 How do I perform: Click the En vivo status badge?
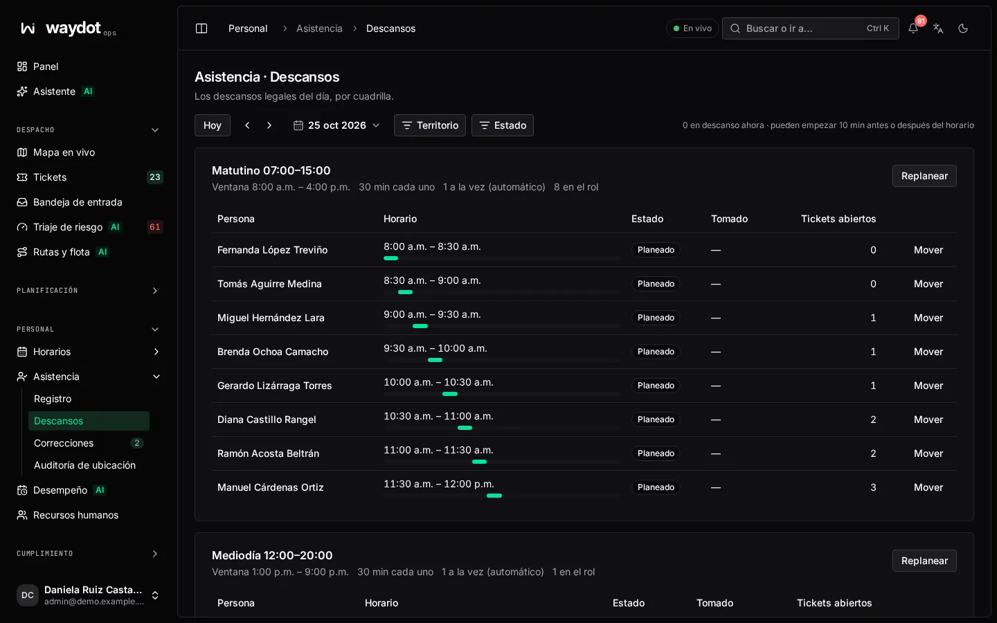692,28
